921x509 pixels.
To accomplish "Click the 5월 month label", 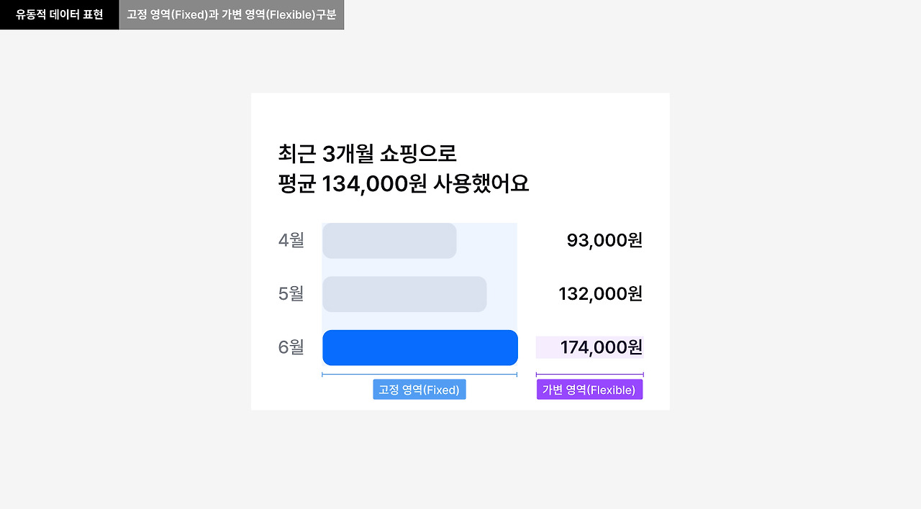I will 291,294.
